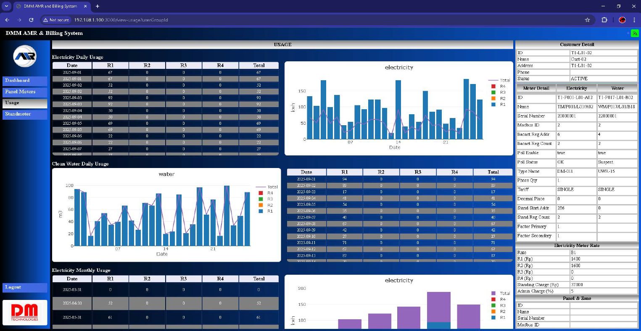Select the 2025-09-13 row date in the water table
This screenshot has height=331, width=641.
[x=306, y=255]
